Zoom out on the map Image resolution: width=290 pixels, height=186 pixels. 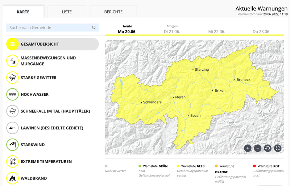258,148
